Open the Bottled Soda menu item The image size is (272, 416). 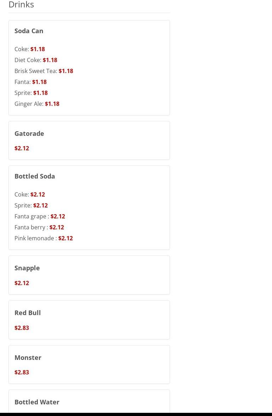point(35,176)
